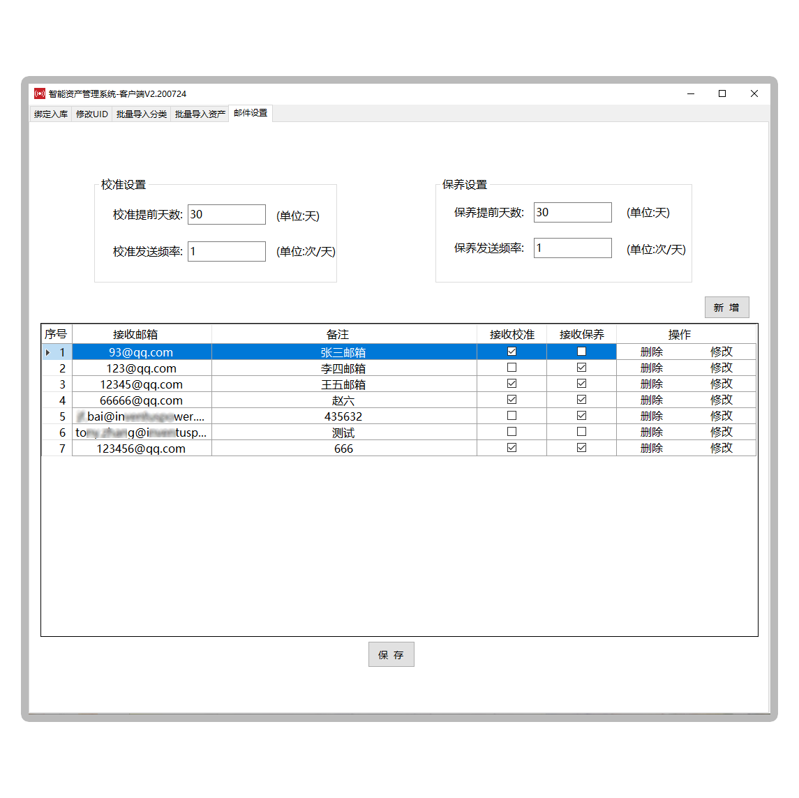This screenshot has width=799, height=798.
Task: Uncheck 接收保养 for 王五邮箱 row
Action: pyautogui.click(x=581, y=384)
